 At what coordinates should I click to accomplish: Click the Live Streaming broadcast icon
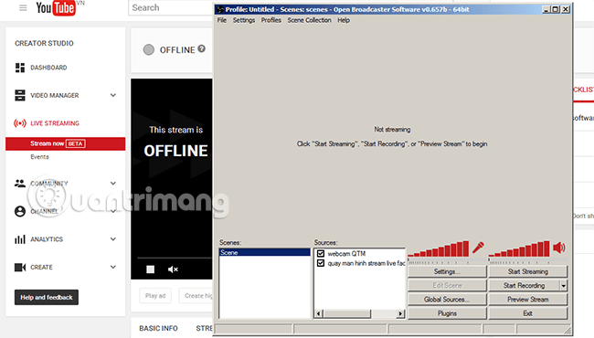tap(20, 123)
